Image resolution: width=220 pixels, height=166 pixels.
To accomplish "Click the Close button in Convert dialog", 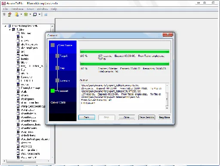I will (126, 117).
